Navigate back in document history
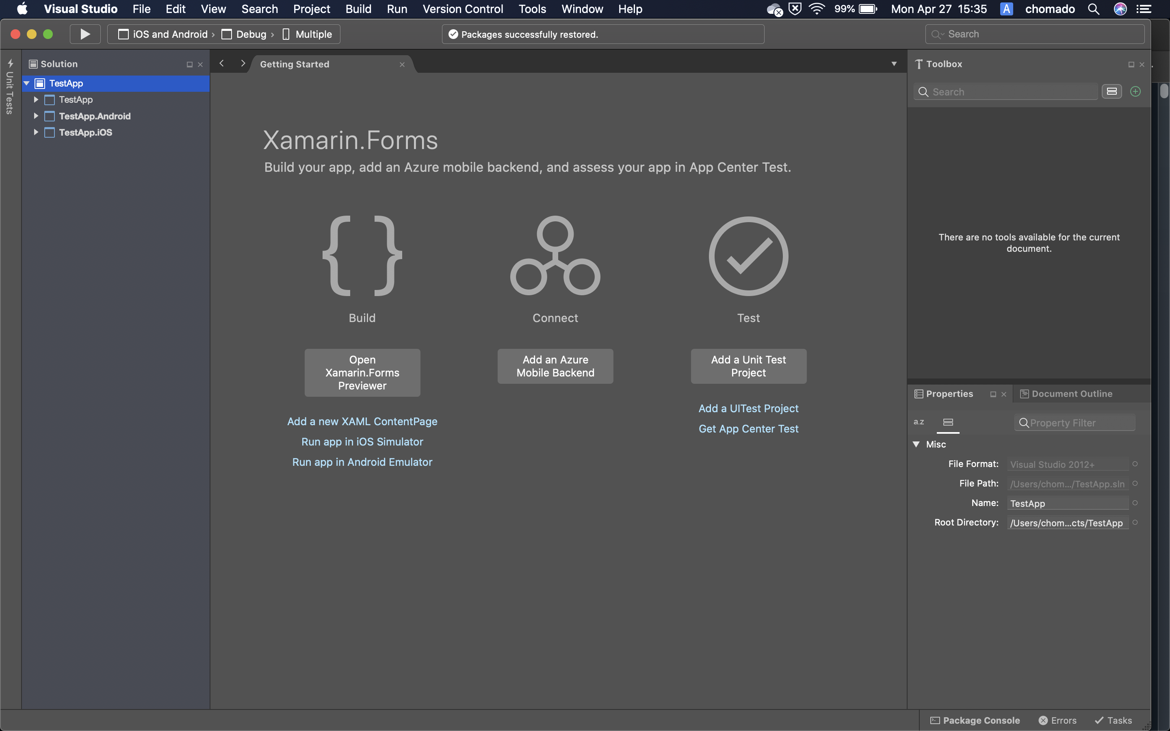This screenshot has height=731, width=1170. [222, 63]
